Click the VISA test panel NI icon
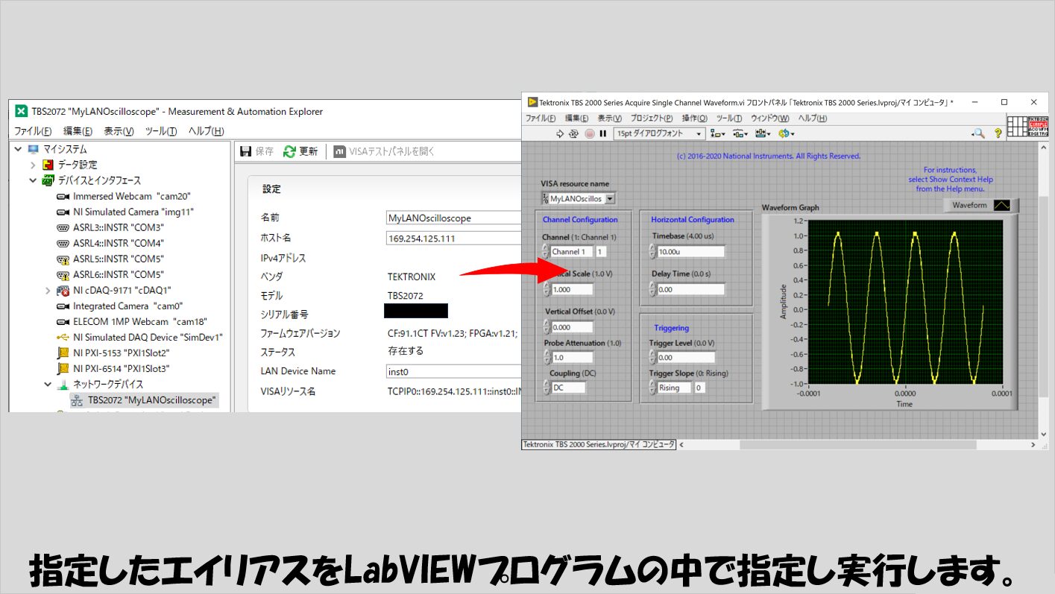1055x594 pixels. (x=339, y=151)
